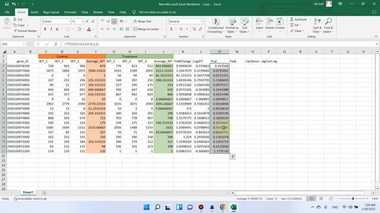This screenshot has height=213, width=380.
Task: Enable Wrap Text
Action: (x=142, y=21)
